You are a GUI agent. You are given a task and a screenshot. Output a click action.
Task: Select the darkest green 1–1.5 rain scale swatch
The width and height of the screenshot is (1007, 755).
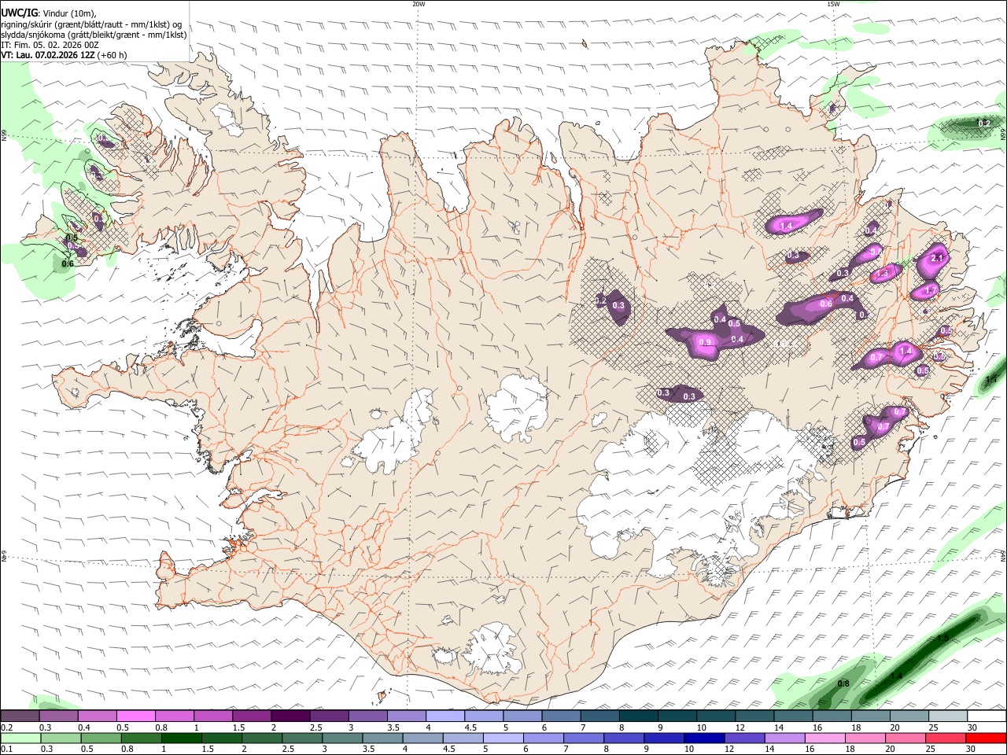coord(181,738)
